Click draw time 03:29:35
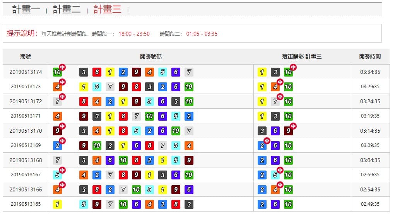Image resolution: width=395 pixels, height=215 pixels. point(370,87)
